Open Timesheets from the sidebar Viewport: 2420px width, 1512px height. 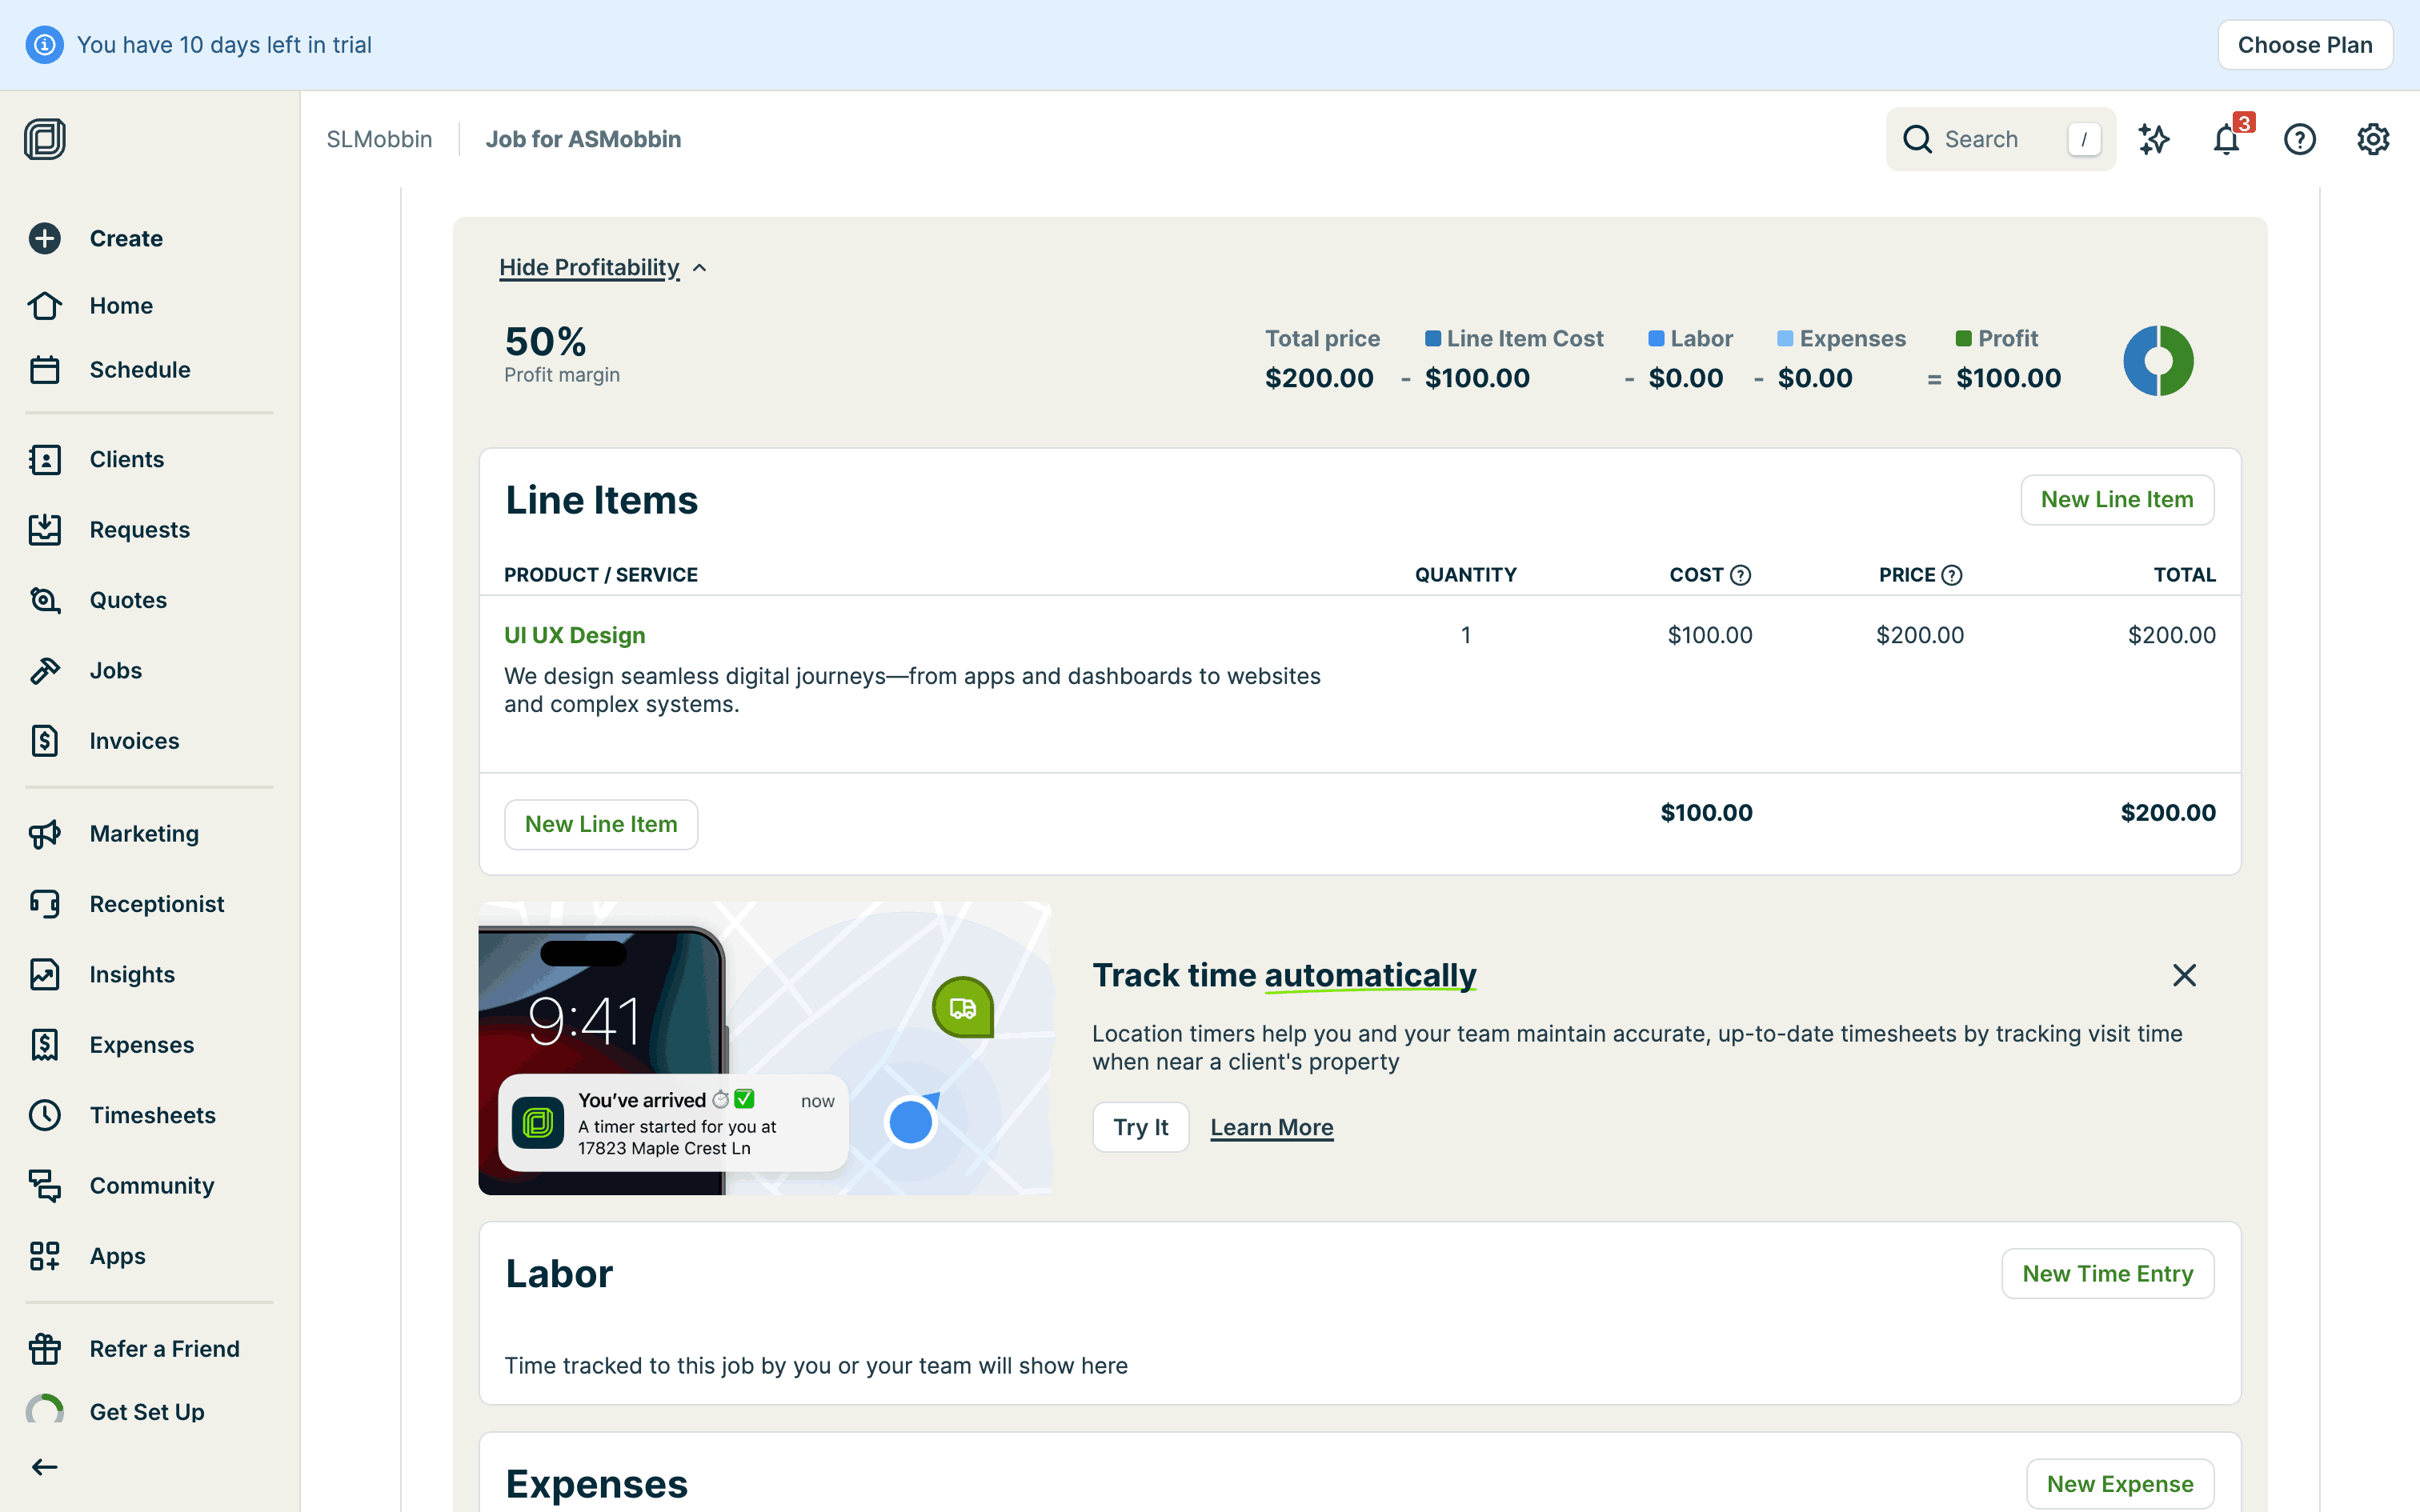(152, 1115)
